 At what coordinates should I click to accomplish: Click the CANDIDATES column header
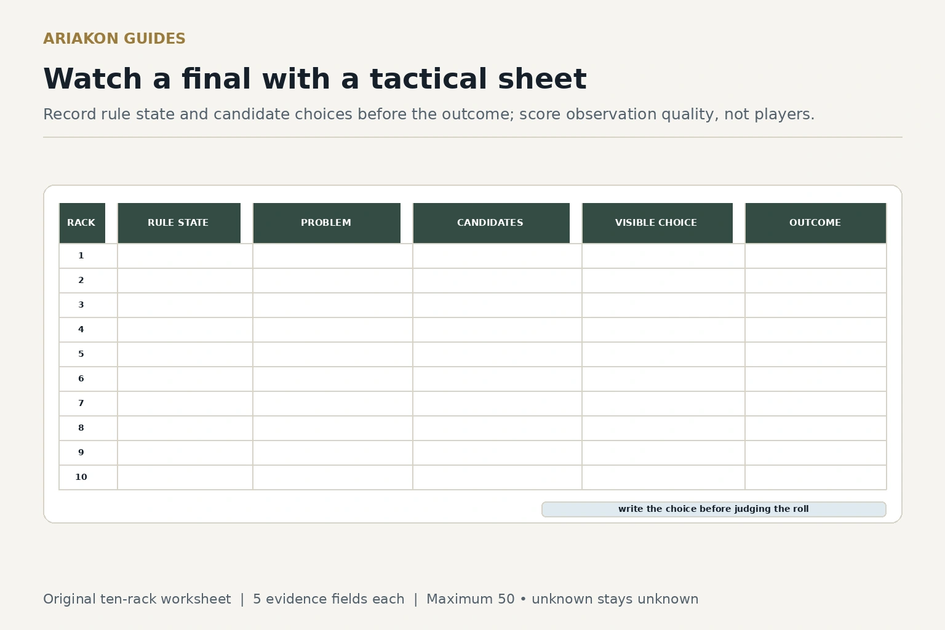tap(491, 223)
